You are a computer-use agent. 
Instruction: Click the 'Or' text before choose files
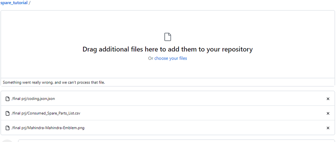pos(151,58)
